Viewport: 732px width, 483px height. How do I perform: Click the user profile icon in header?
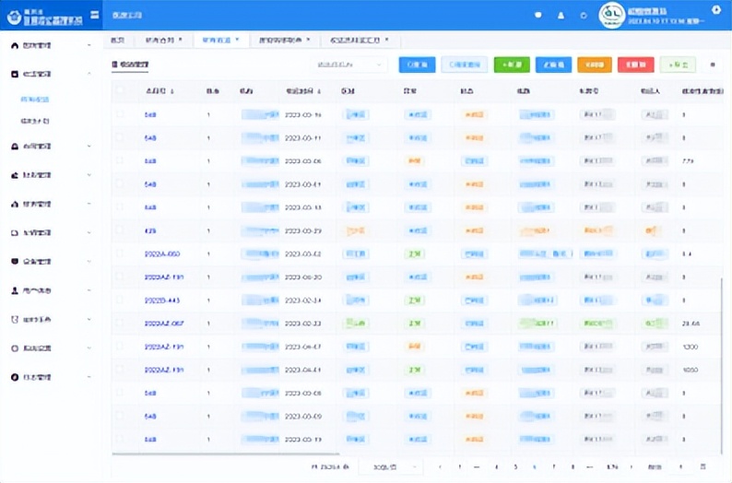pyautogui.click(x=561, y=16)
